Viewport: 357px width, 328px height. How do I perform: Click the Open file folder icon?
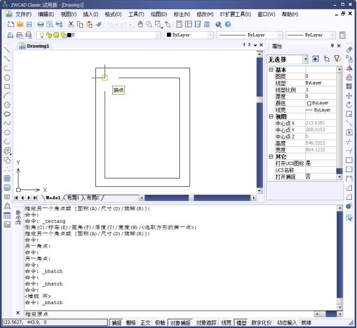20,24
